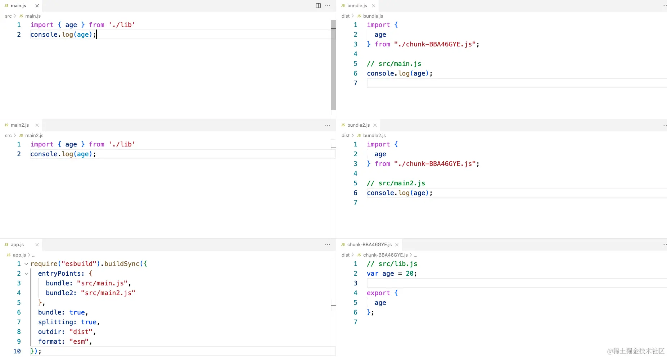
Task: Click the // src/lib.js comment in chunk file
Action: coord(392,264)
